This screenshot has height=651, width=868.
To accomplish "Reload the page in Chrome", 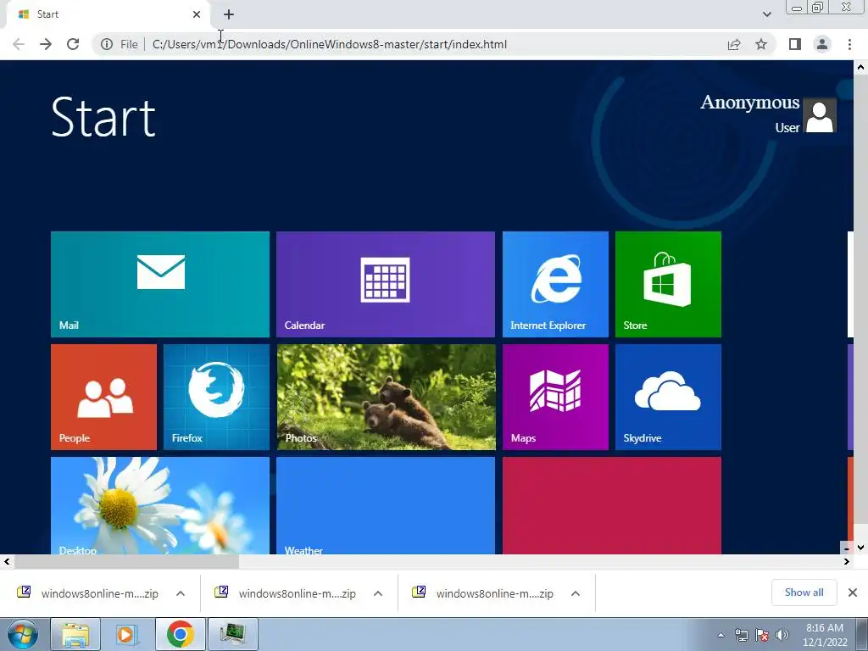I will pos(73,44).
